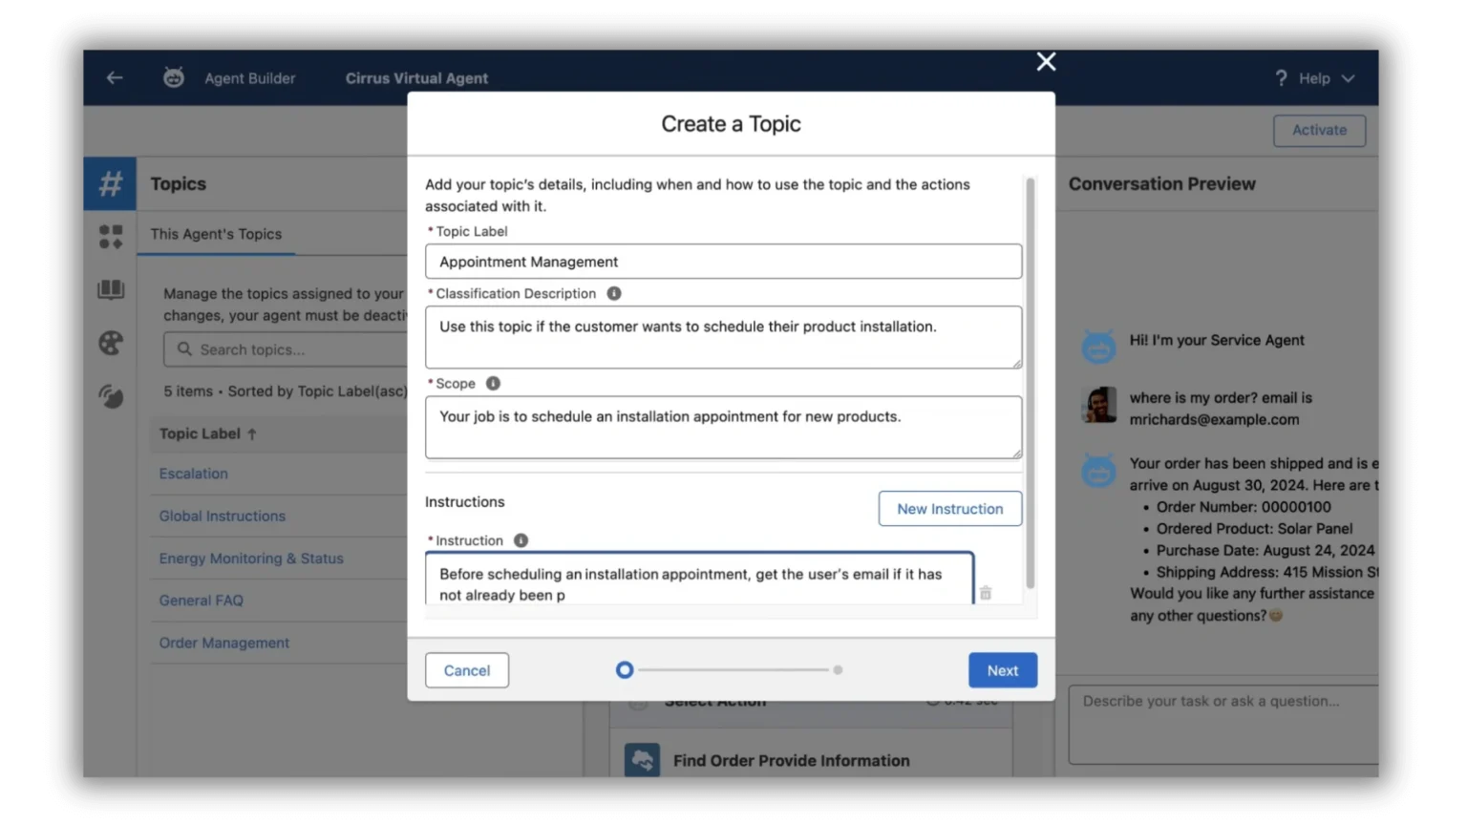Click the Agent Builder robot icon

pyautogui.click(x=174, y=78)
